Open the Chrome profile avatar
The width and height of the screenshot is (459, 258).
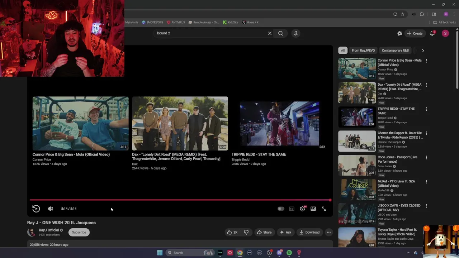[x=446, y=14]
